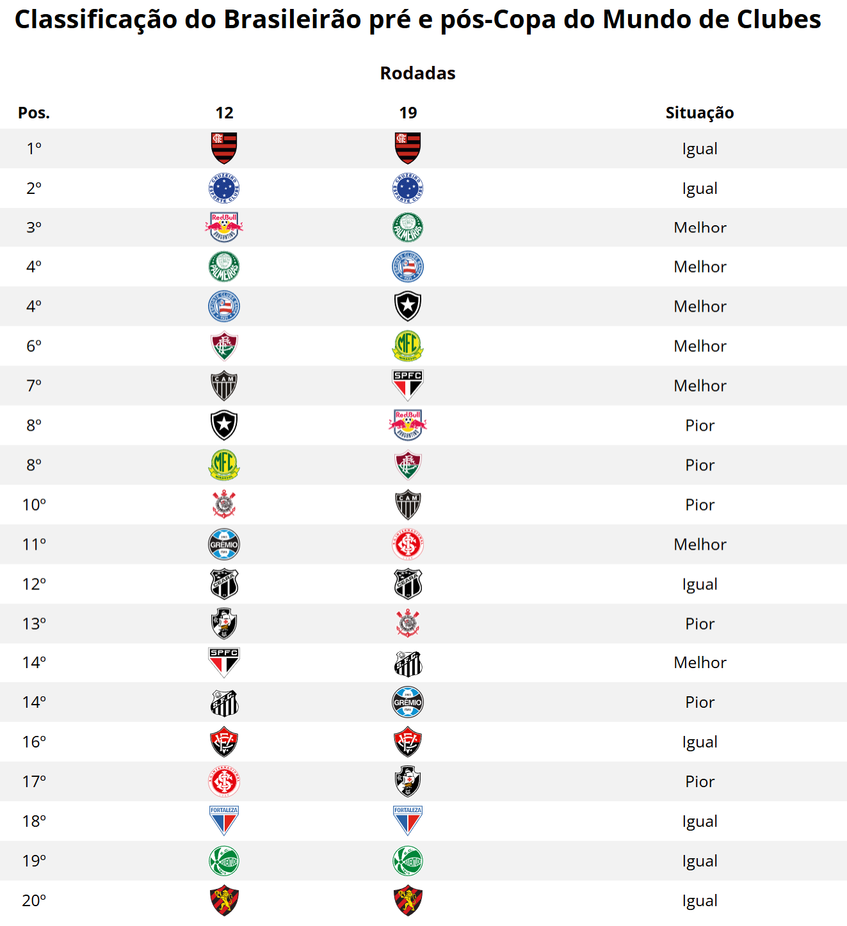Viewport: 847px width, 926px height.
Task: Click the Situação column header
Action: pos(699,113)
